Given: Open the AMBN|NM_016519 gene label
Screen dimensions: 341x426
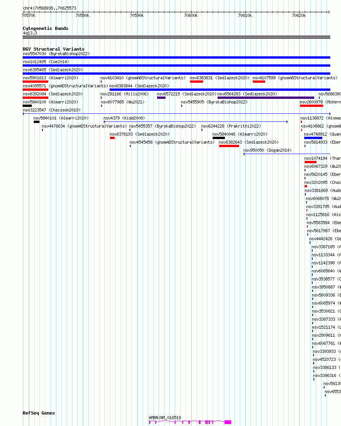Looking at the screenshot, I should coord(165,418).
